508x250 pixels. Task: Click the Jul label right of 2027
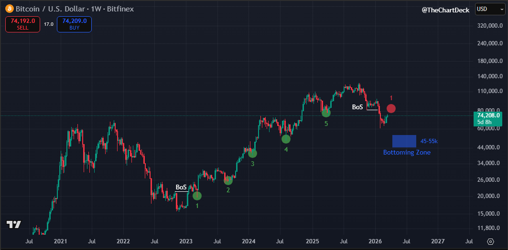click(469, 241)
